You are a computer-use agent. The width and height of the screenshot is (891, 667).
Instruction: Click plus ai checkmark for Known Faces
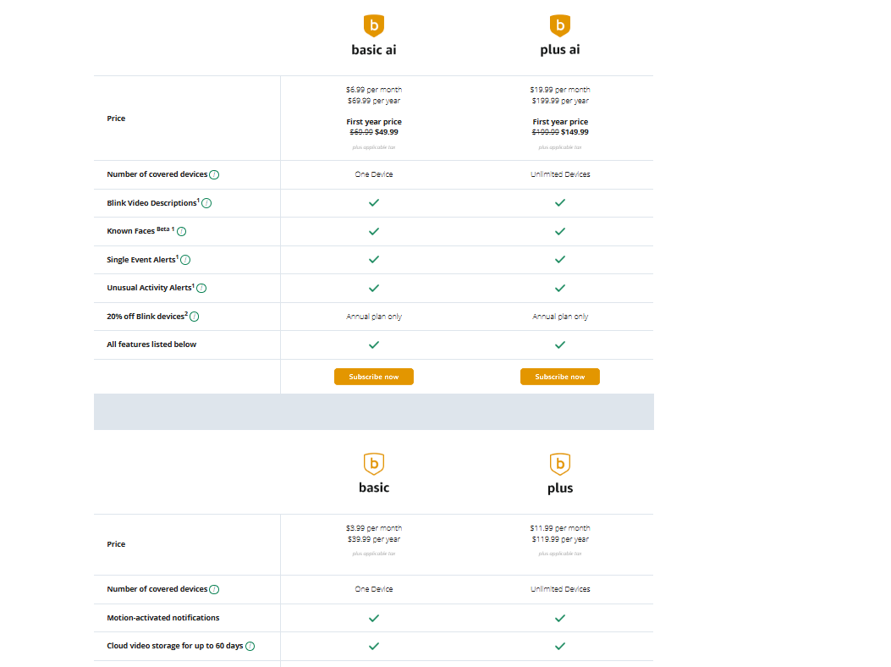[x=559, y=231]
